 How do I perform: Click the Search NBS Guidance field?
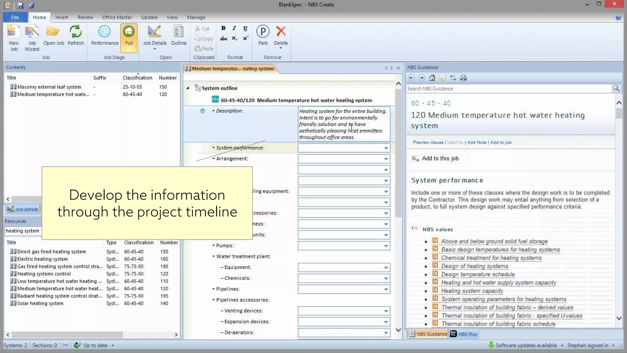coord(508,89)
